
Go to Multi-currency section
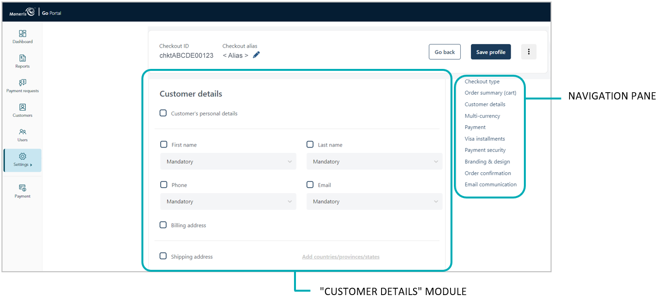point(482,116)
